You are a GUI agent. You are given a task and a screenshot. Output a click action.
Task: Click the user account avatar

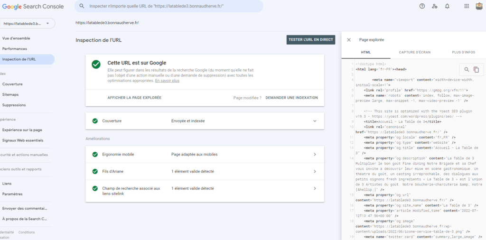click(479, 6)
